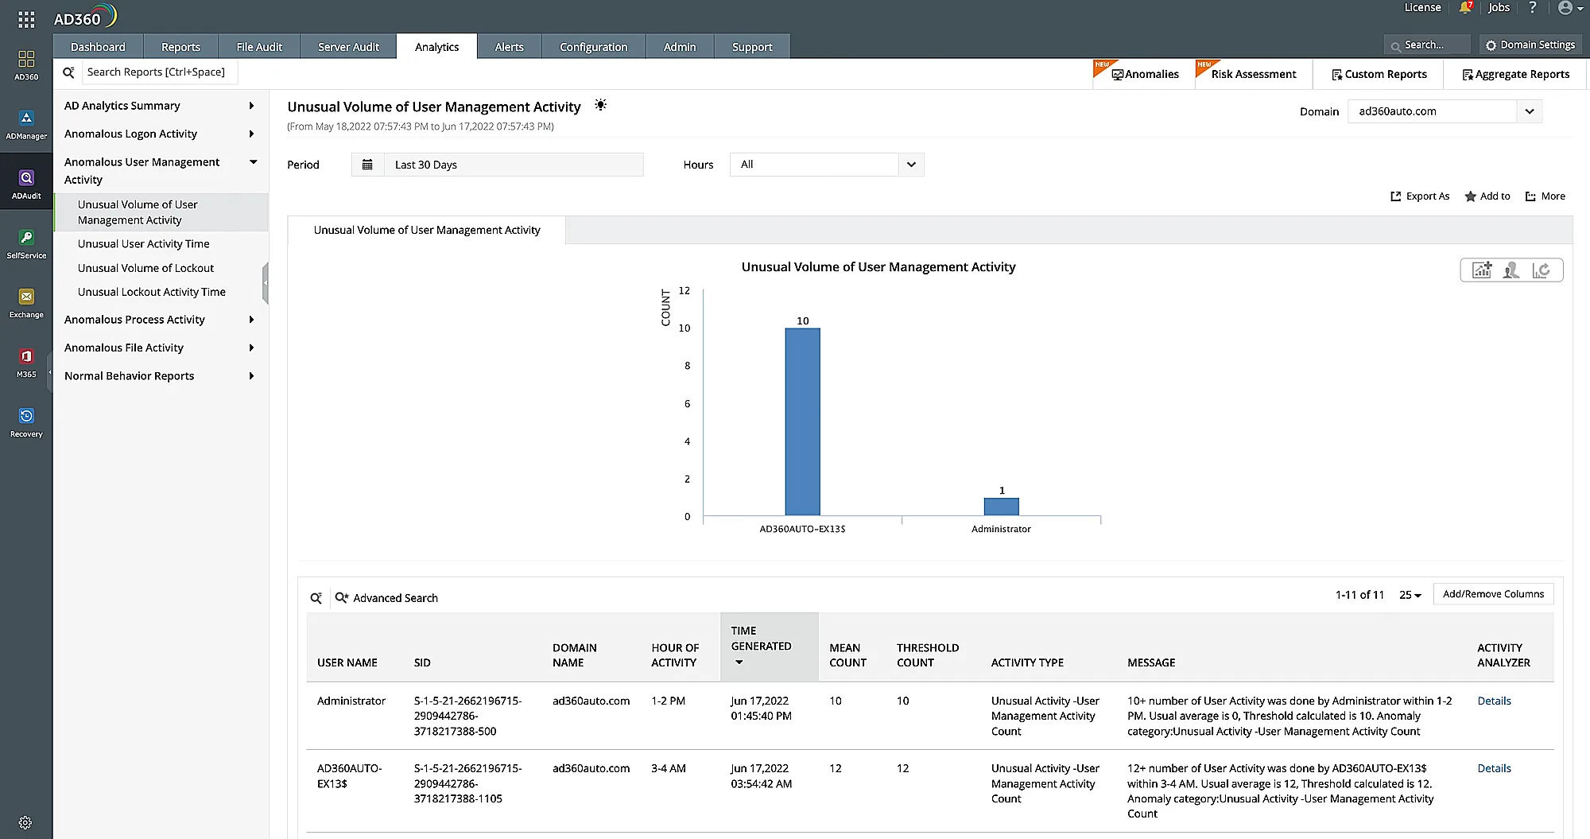Open the More options menu
1590x839 pixels.
point(1545,196)
